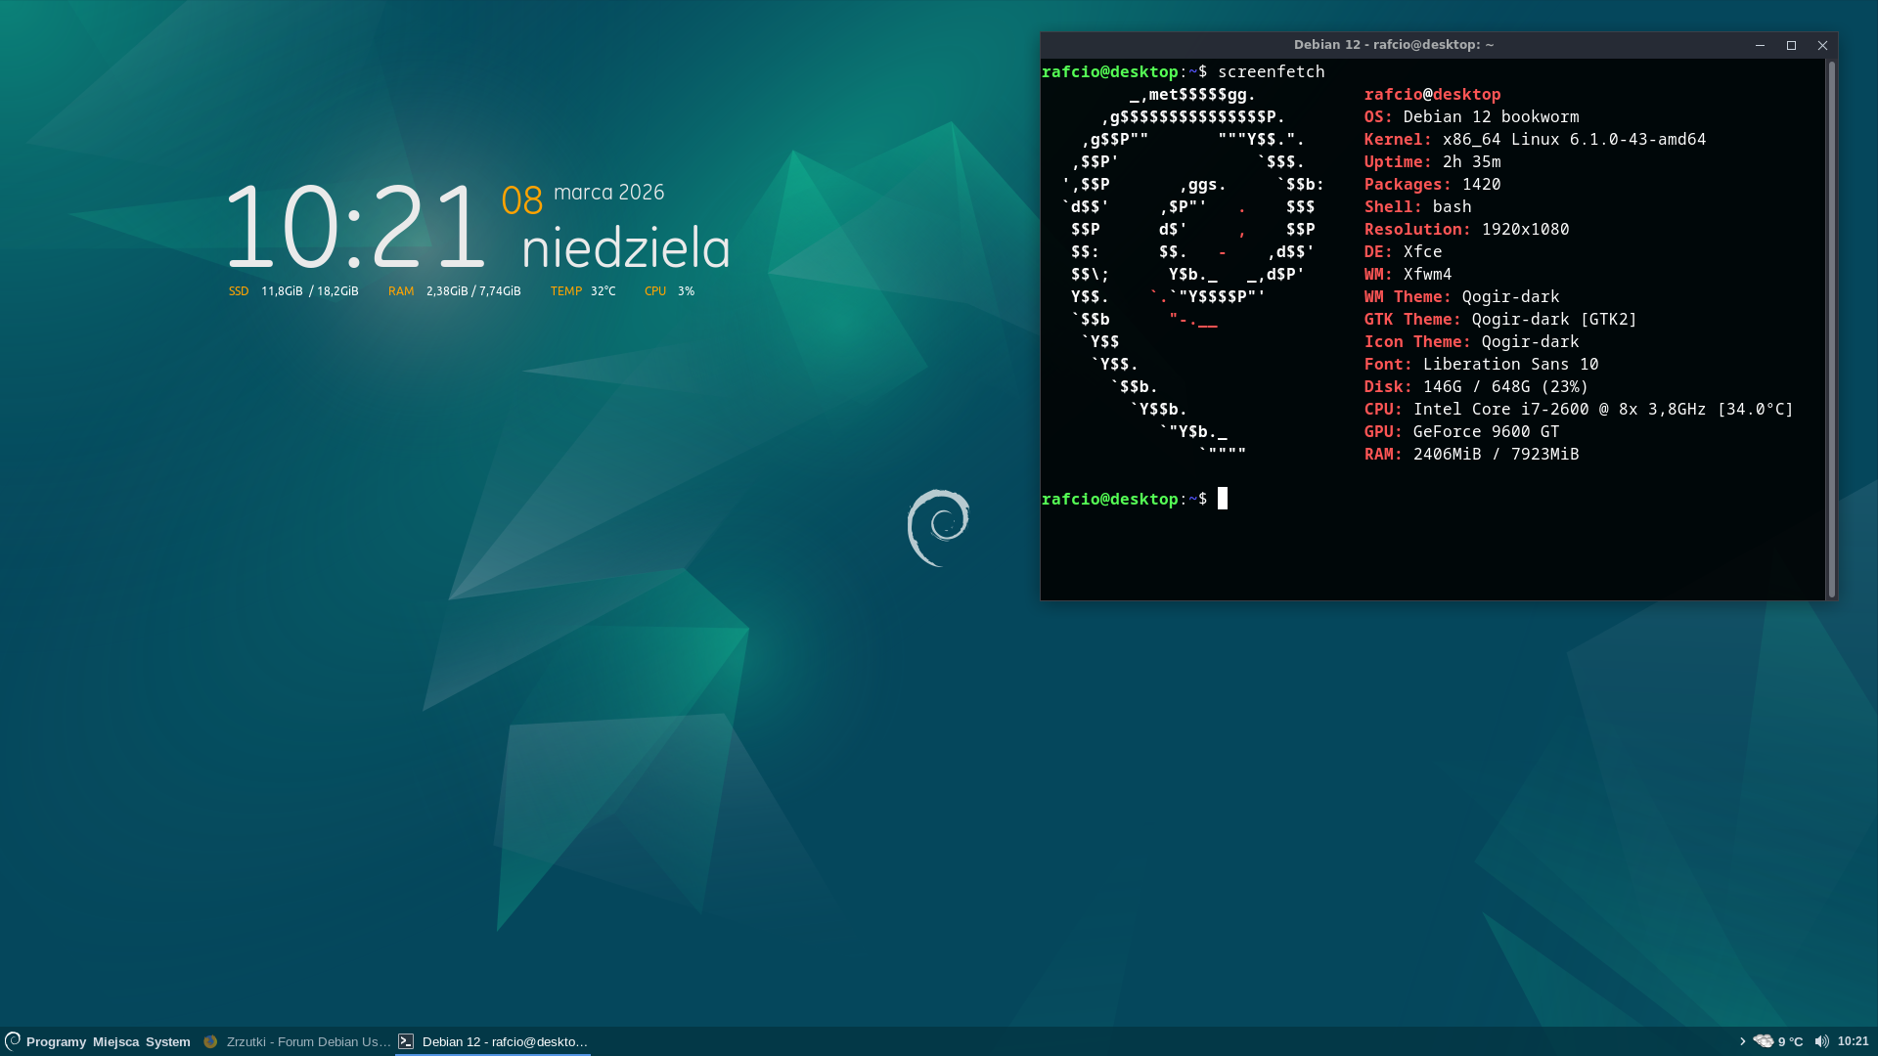The height and width of the screenshot is (1056, 1878).
Task: Click the 10:21 panel clock
Action: click(x=1853, y=1041)
